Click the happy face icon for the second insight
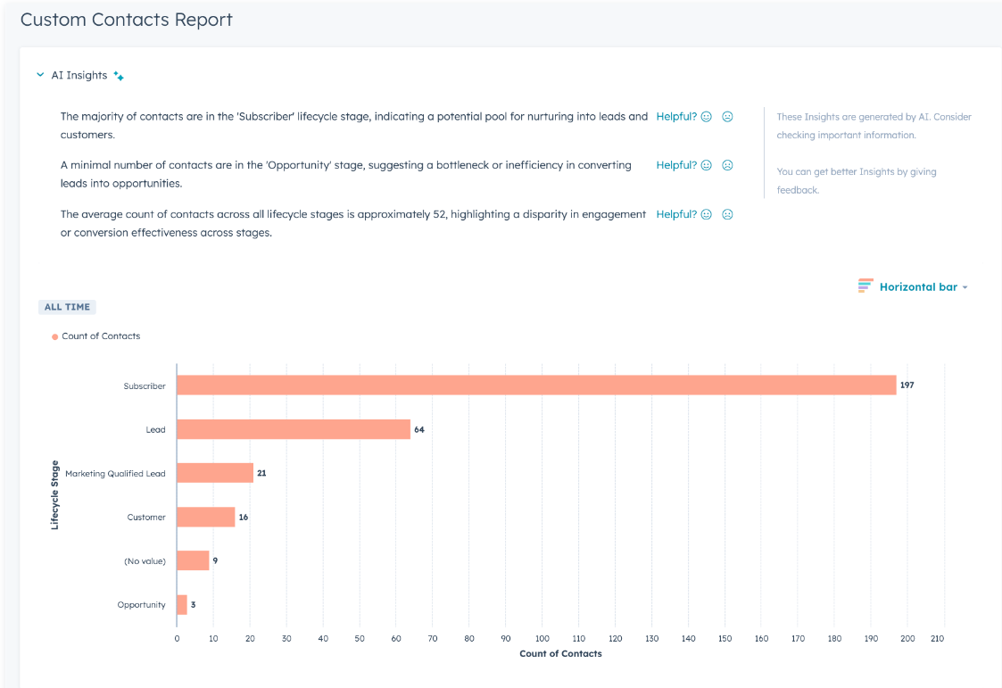The width and height of the screenshot is (1002, 688). [x=706, y=165]
